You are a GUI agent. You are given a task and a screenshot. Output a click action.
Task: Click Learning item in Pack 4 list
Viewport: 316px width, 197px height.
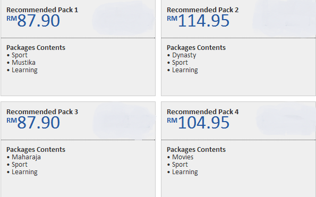185,172
